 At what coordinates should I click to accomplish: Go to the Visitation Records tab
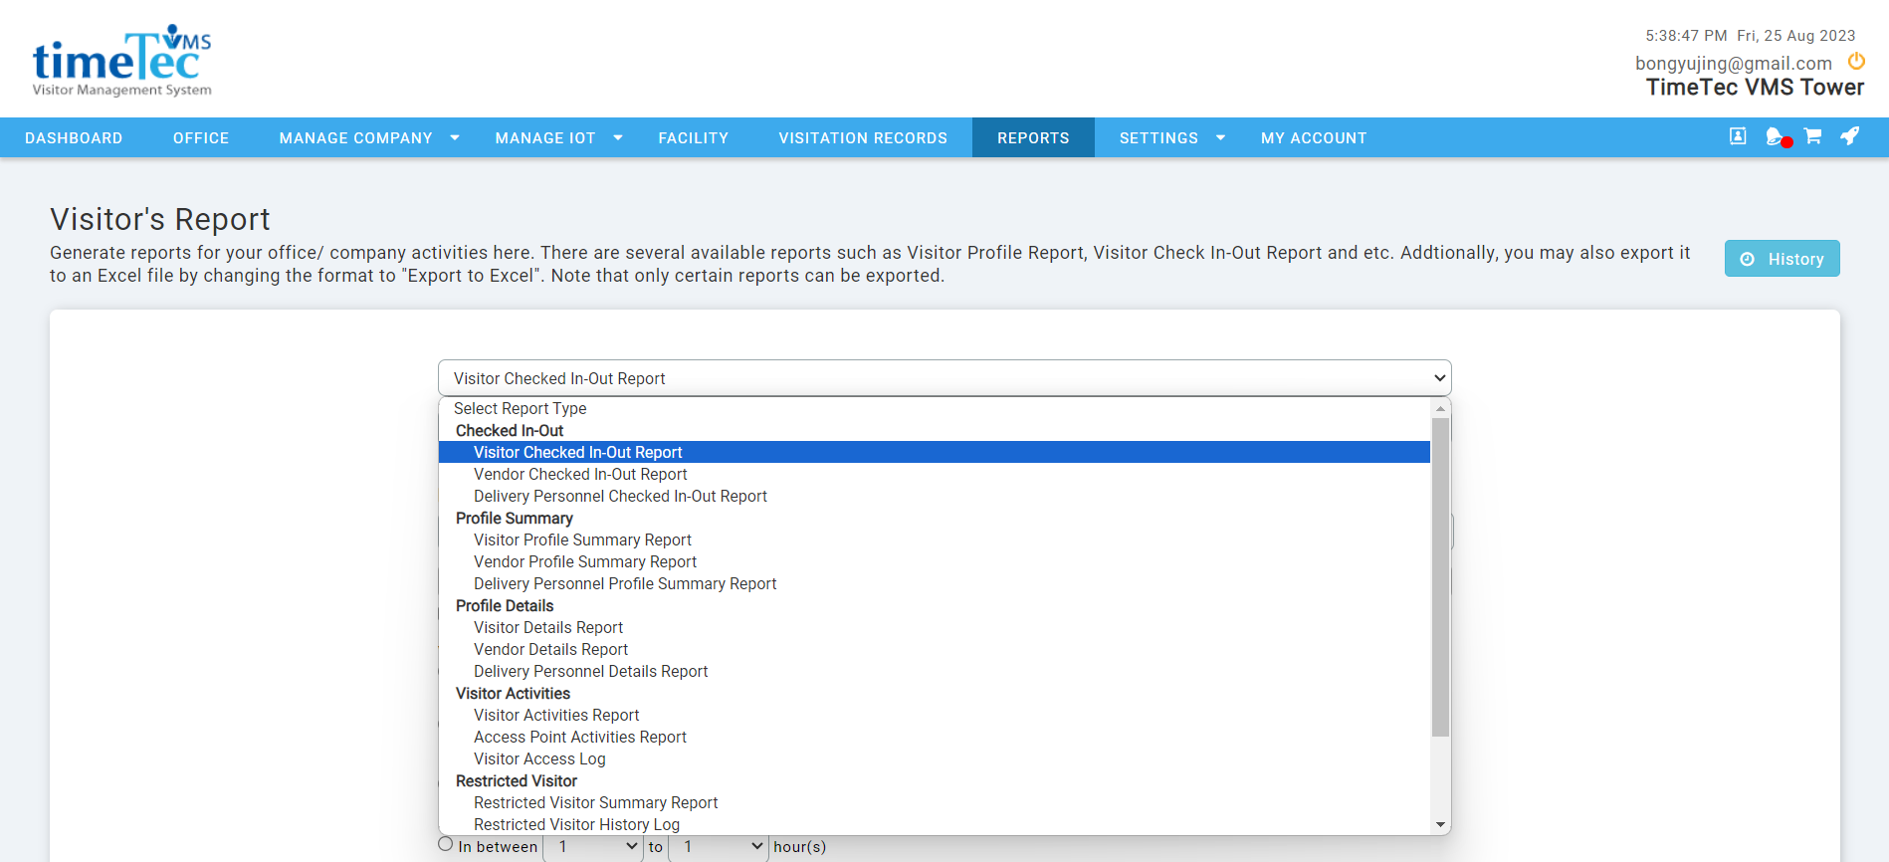(863, 138)
